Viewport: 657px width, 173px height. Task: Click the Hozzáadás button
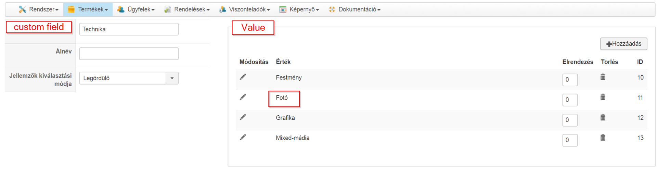pos(623,44)
